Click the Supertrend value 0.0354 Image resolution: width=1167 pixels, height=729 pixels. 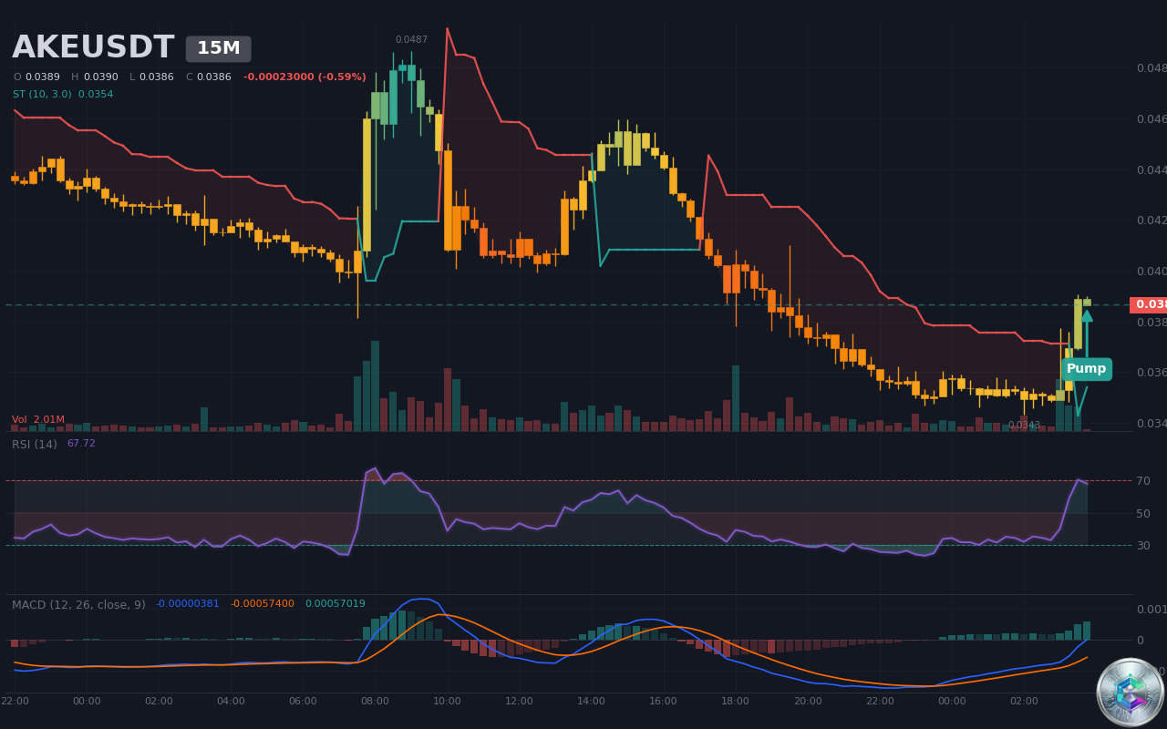pyautogui.click(x=96, y=95)
